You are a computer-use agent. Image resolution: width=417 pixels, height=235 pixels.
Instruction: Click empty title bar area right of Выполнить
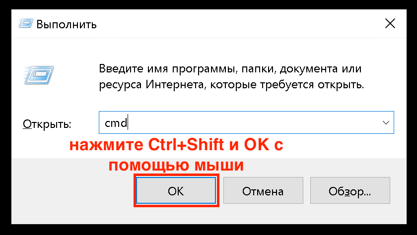click(x=239, y=24)
